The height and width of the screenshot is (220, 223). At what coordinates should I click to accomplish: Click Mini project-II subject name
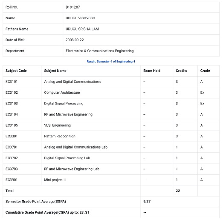(55, 180)
